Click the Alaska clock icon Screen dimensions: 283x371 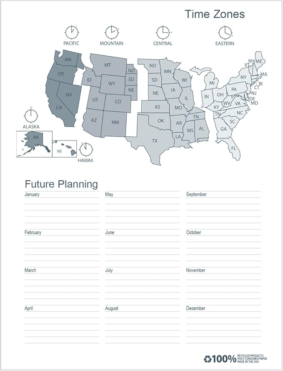pyautogui.click(x=31, y=116)
